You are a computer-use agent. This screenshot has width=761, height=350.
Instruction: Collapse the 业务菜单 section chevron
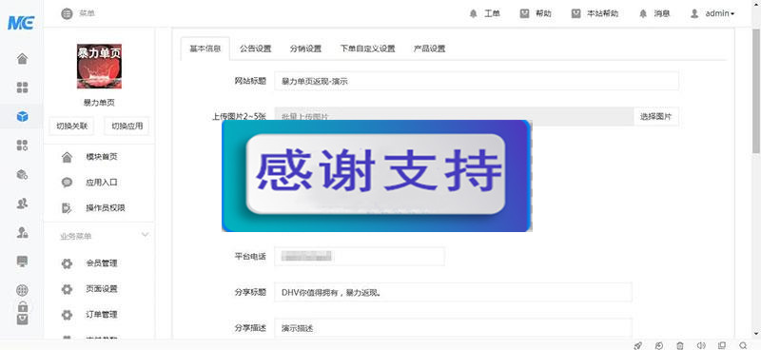click(x=145, y=235)
